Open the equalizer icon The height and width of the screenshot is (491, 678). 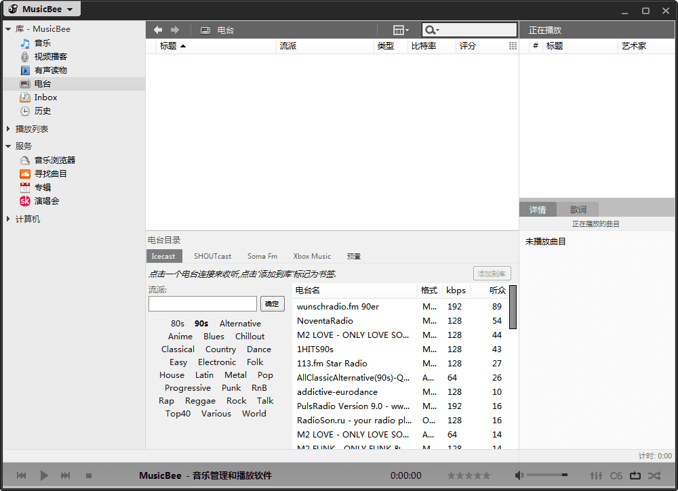596,475
